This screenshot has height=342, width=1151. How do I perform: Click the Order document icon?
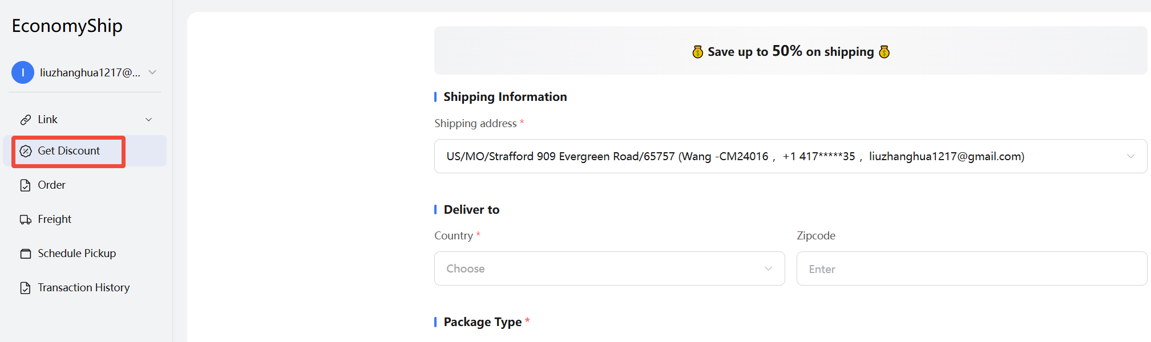pyautogui.click(x=26, y=185)
